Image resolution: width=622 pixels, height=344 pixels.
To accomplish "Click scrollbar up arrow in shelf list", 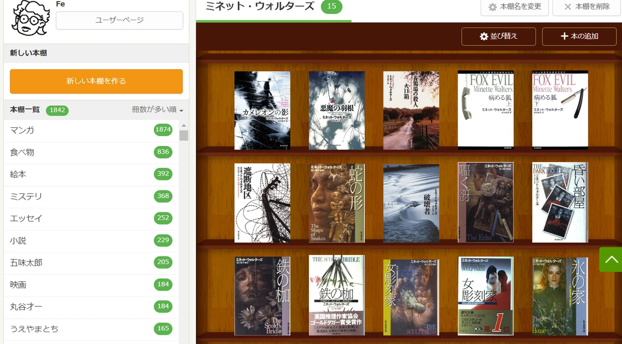I will click(x=183, y=125).
